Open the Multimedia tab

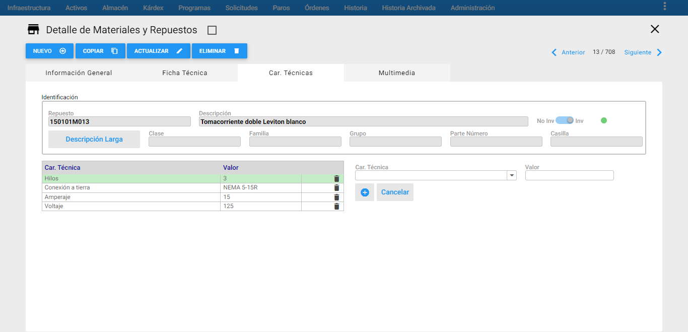tap(397, 73)
